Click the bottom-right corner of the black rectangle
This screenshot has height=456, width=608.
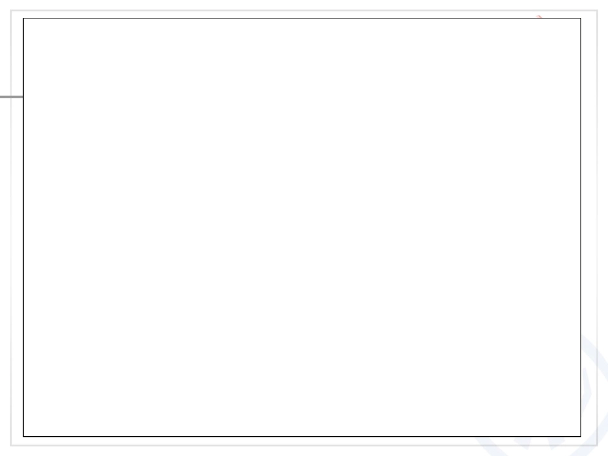tap(581, 436)
